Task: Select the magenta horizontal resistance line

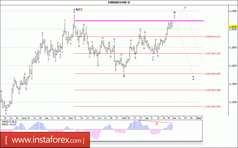Action: point(139,21)
